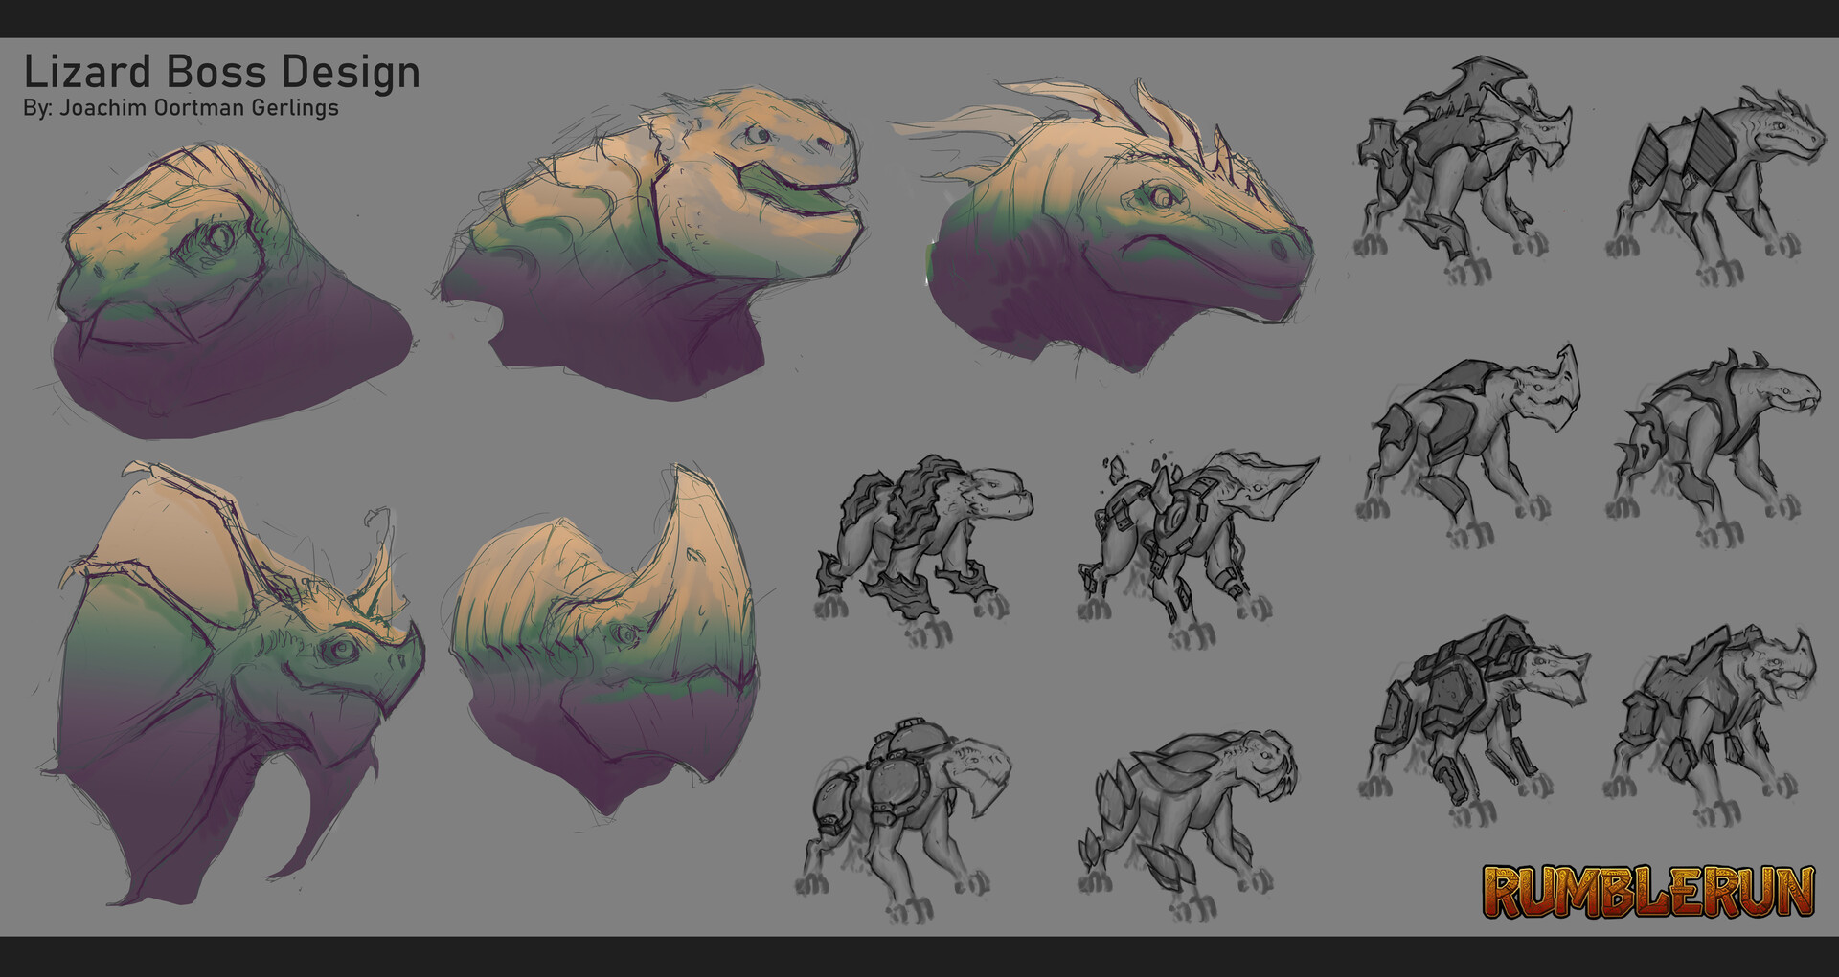
Task: Open the Lizard Boss Design title
Action: (x=220, y=67)
